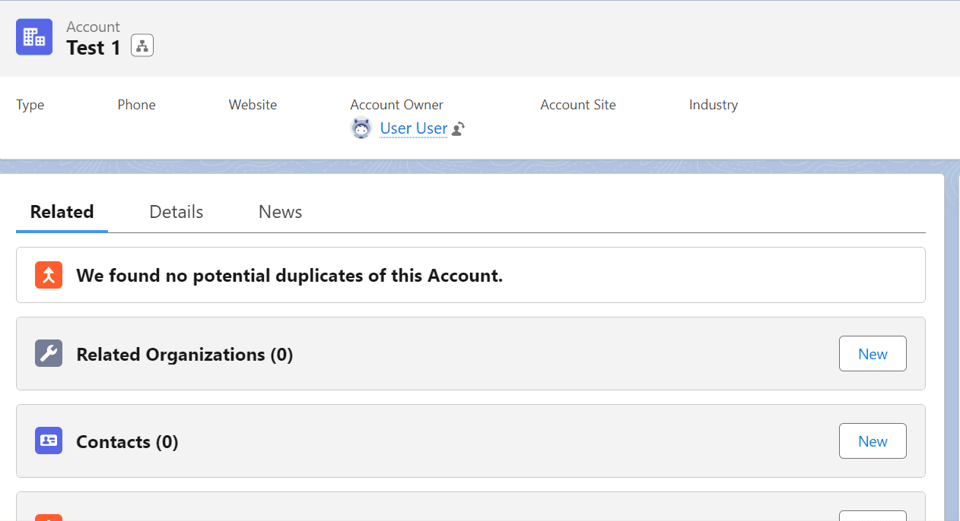Click the Account Owner field label

(397, 105)
